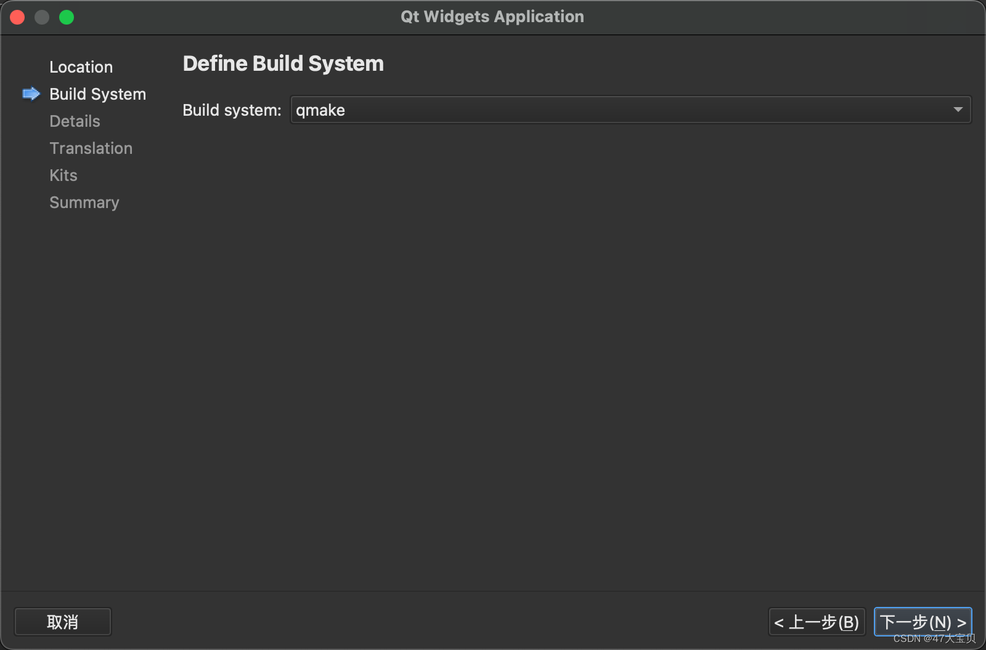Select the Build System step in sidebar
The image size is (986, 650).
click(x=98, y=94)
